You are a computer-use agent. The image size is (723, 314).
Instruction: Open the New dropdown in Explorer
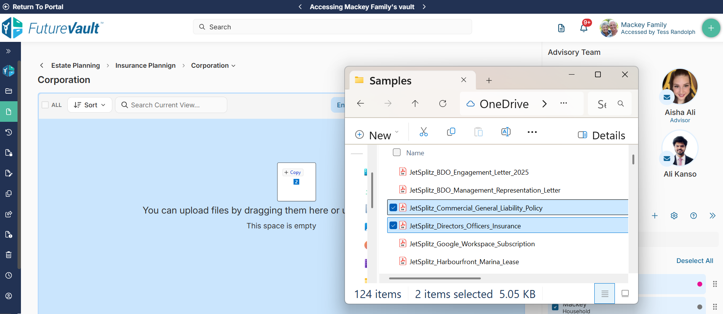click(377, 135)
